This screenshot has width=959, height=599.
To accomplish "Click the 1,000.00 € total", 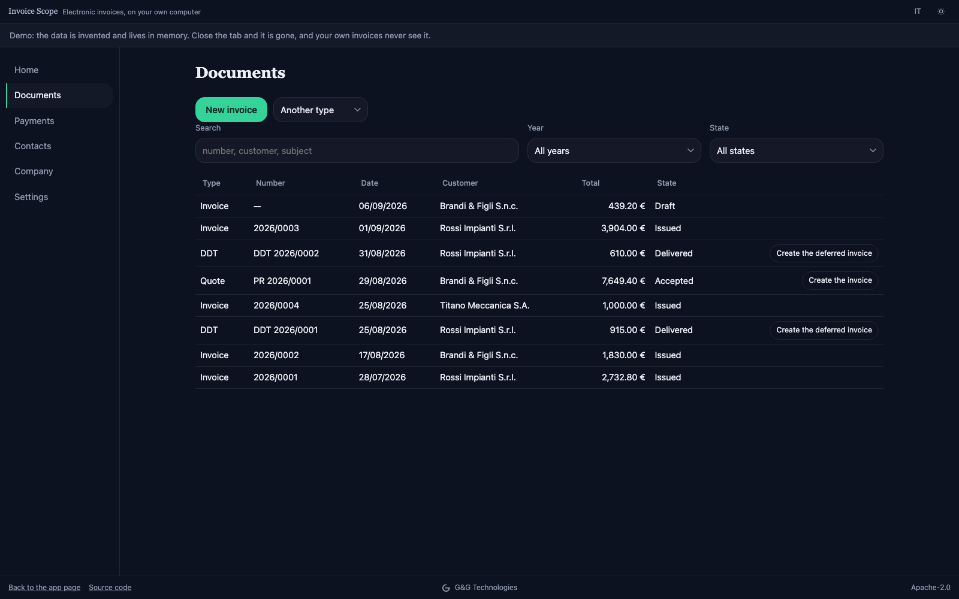I will 624,305.
